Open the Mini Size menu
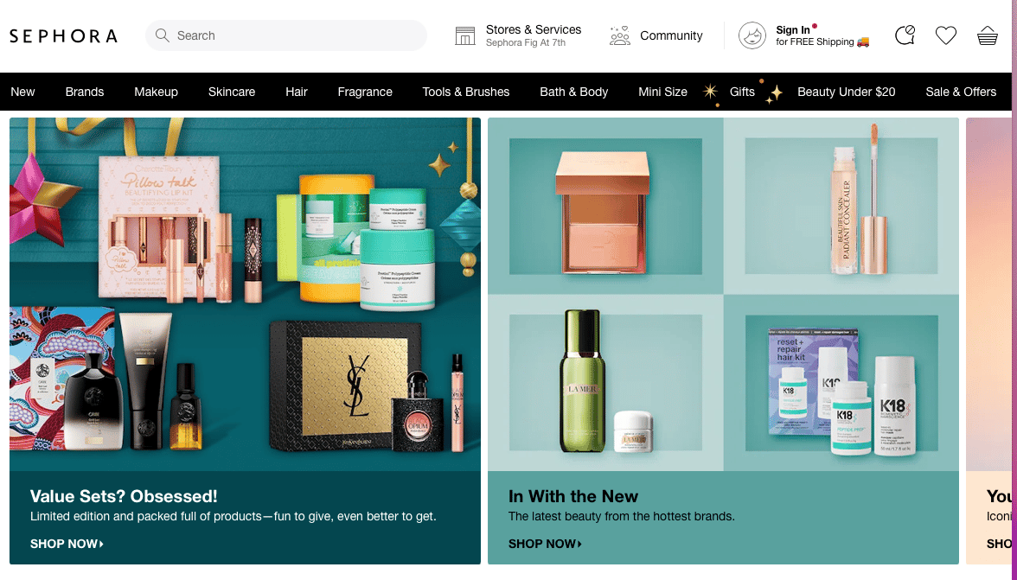The height and width of the screenshot is (580, 1017). point(662,92)
